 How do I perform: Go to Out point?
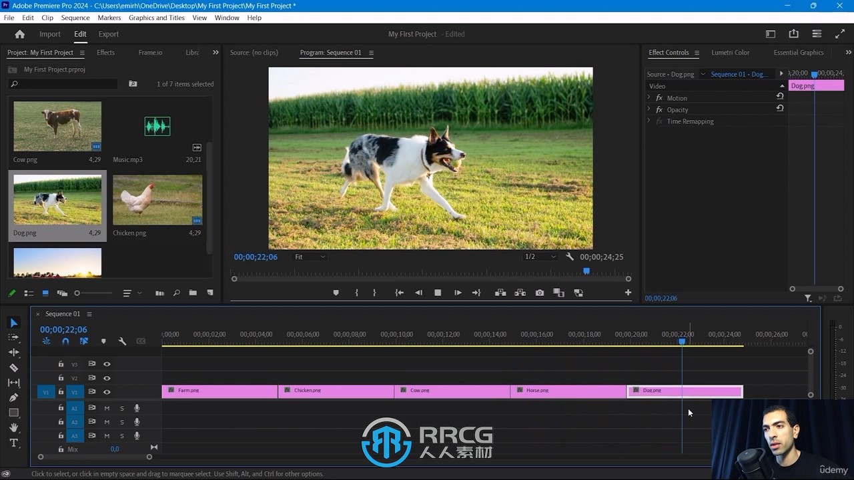(x=476, y=293)
